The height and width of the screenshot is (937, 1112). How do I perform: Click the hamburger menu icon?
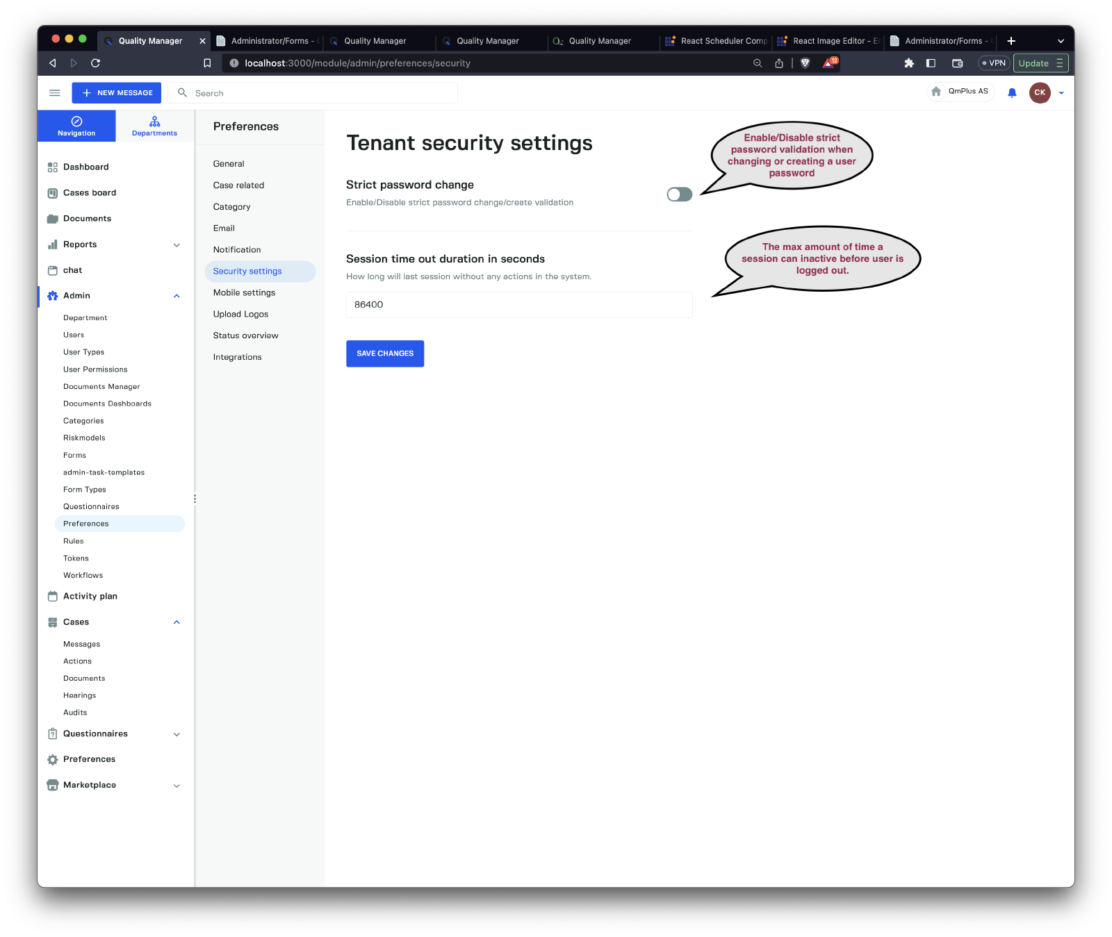pyautogui.click(x=54, y=93)
